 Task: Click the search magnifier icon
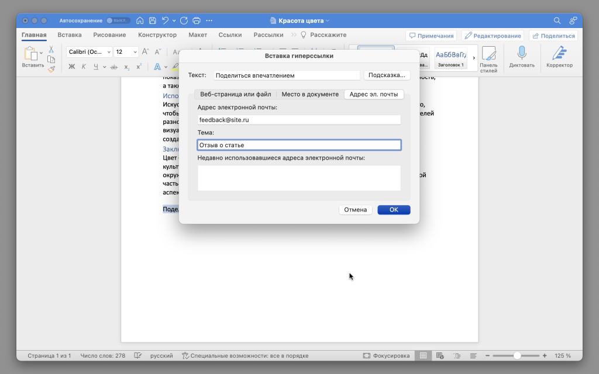[x=557, y=20]
